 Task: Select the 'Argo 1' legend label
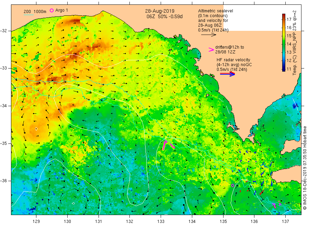[x=61, y=10]
